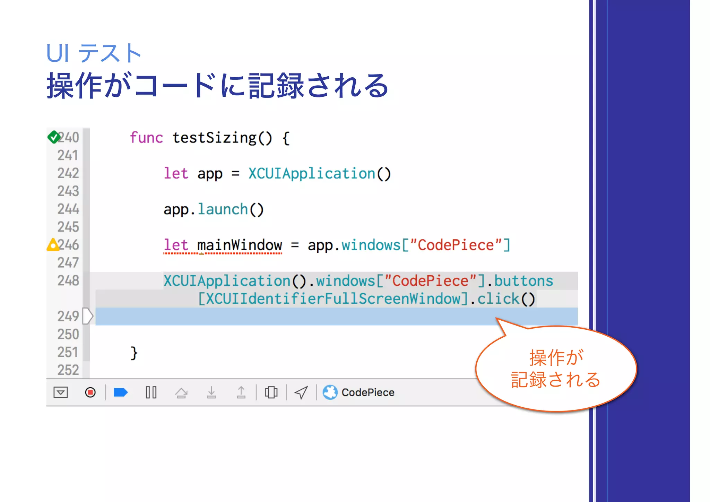Screen dimensions: 710x502
Task: Click the 'func' keyword on line 240
Action: [x=146, y=138]
